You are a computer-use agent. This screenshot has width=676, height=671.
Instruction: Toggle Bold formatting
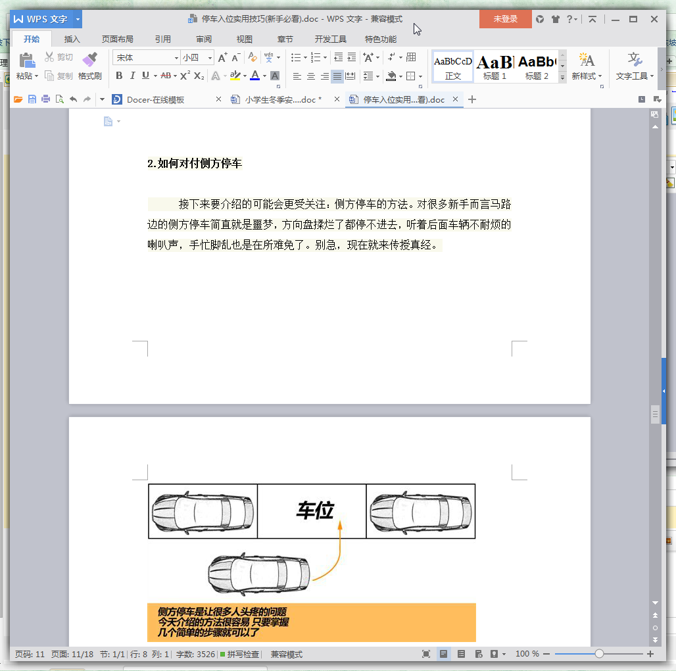[119, 76]
